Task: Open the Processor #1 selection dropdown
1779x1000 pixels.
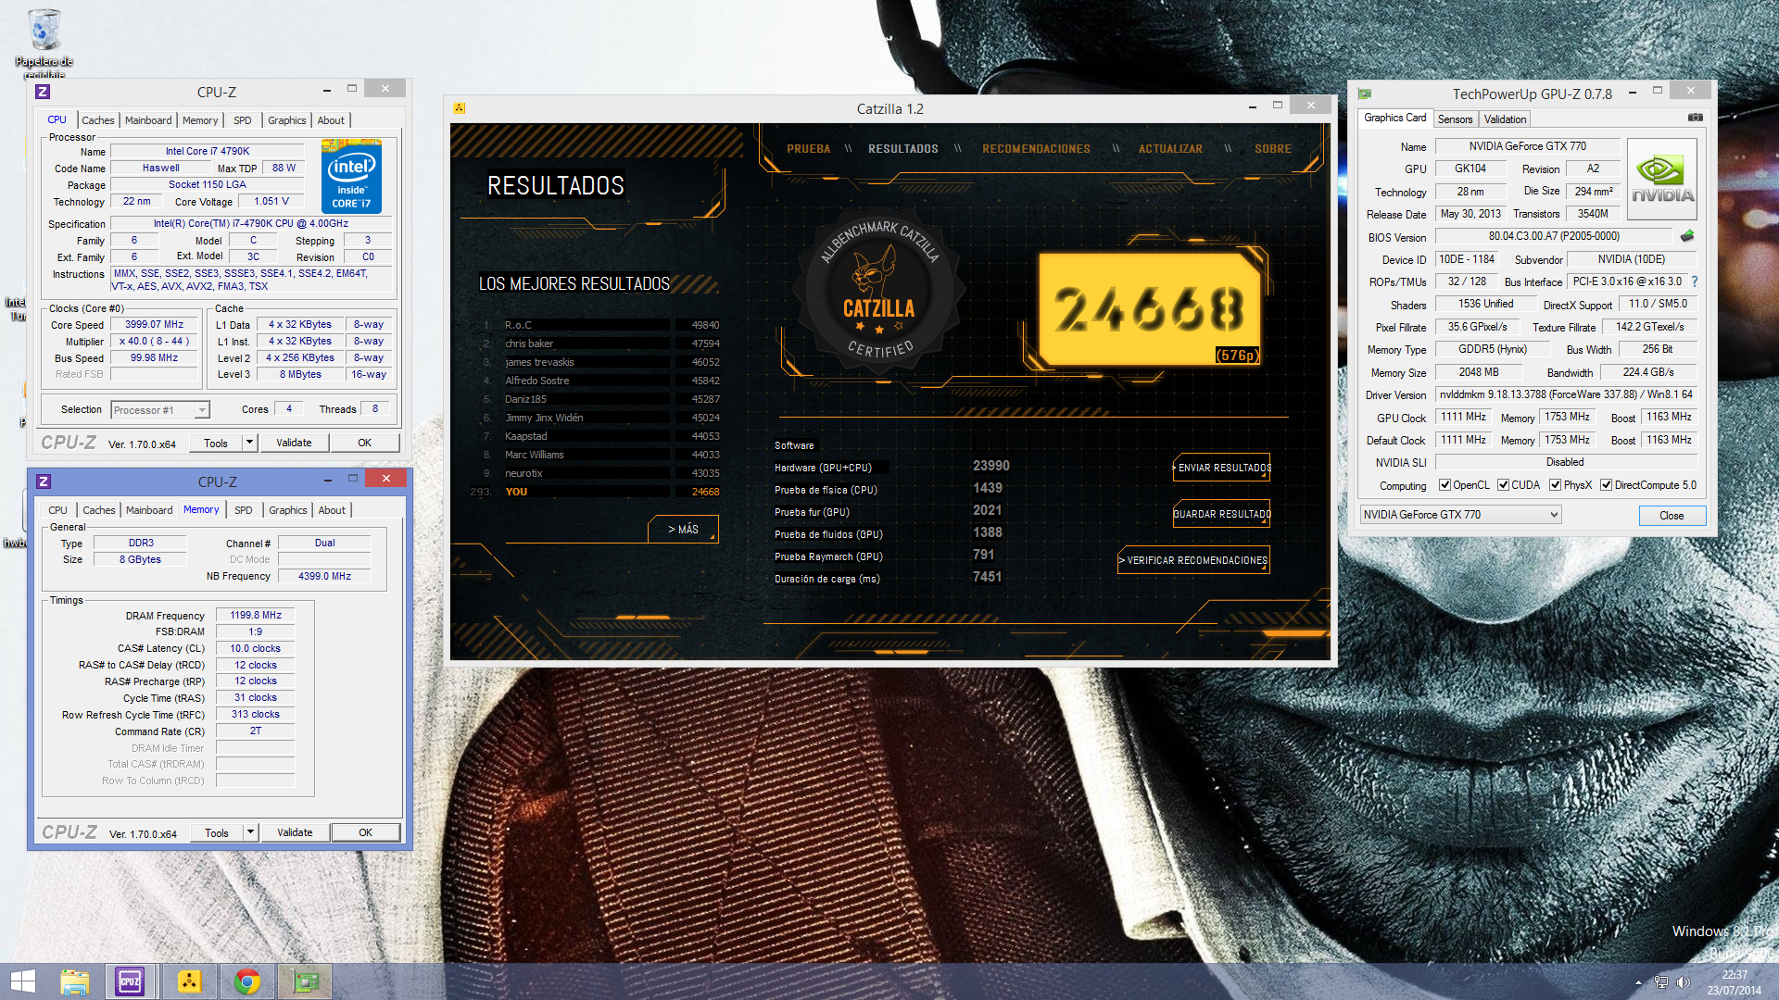Action: [160, 410]
